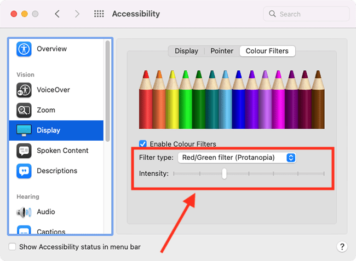Click the coloured pencils preview image
Image resolution: width=356 pixels, height=261 pixels.
(x=232, y=100)
